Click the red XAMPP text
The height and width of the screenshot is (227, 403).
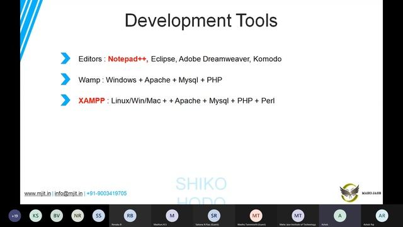click(x=91, y=101)
